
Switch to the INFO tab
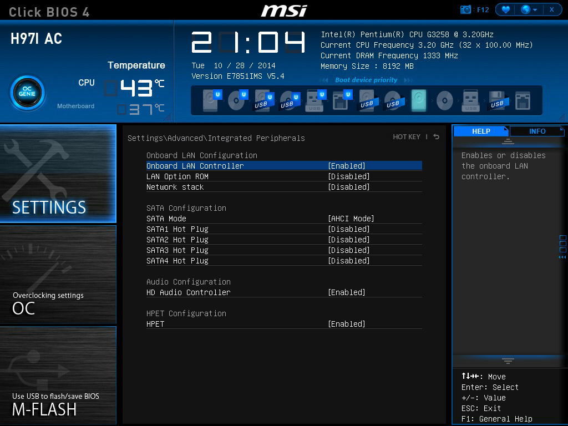[537, 131]
